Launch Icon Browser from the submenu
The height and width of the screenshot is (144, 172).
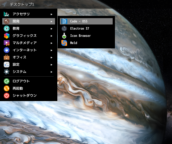tap(86, 36)
